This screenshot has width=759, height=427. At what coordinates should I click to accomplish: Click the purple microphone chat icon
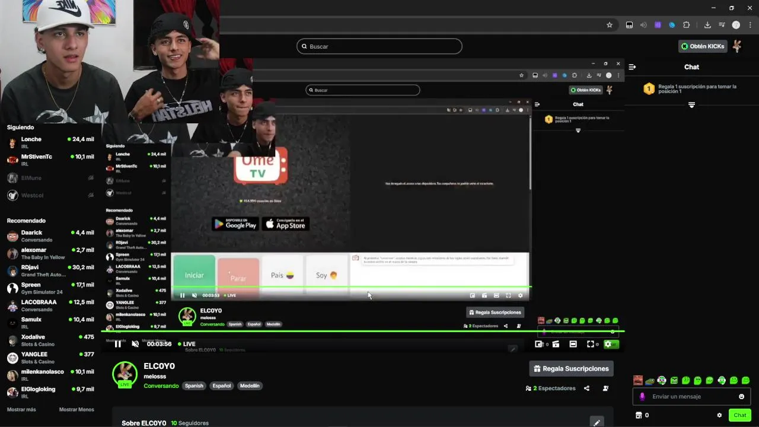(642, 397)
